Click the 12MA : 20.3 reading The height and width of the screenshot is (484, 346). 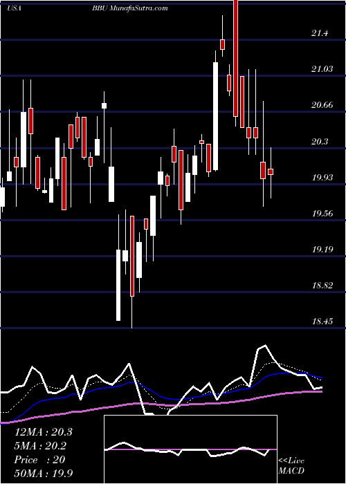pyautogui.click(x=44, y=432)
